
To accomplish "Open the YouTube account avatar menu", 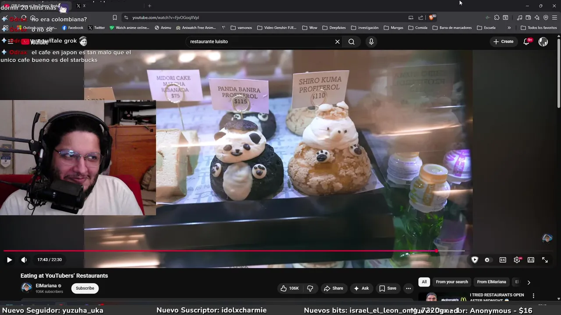I will [543, 42].
